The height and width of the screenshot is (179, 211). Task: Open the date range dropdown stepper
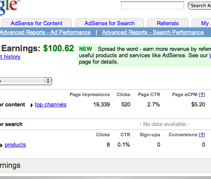pyautogui.click(x=48, y=81)
